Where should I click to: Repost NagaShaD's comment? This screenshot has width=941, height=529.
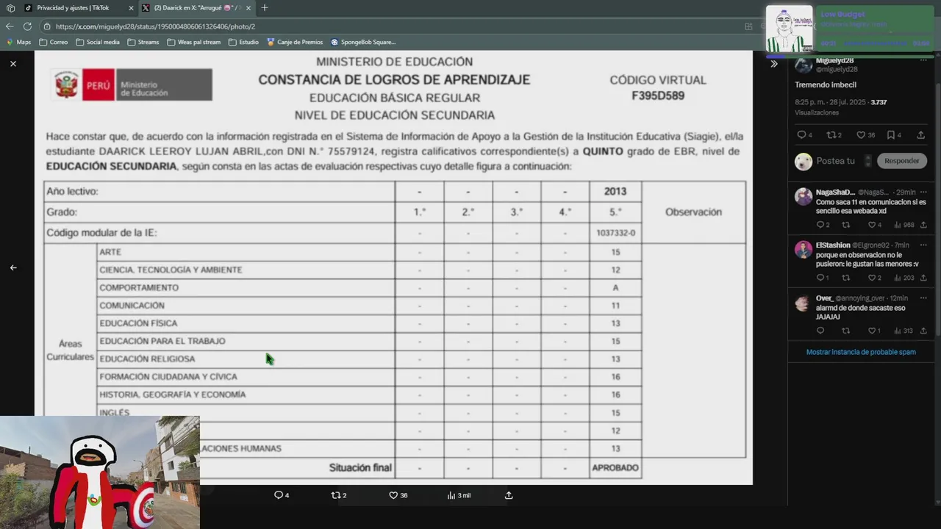[845, 225]
